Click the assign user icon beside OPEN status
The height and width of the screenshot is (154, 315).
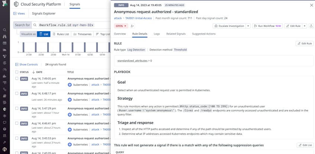point(132,26)
